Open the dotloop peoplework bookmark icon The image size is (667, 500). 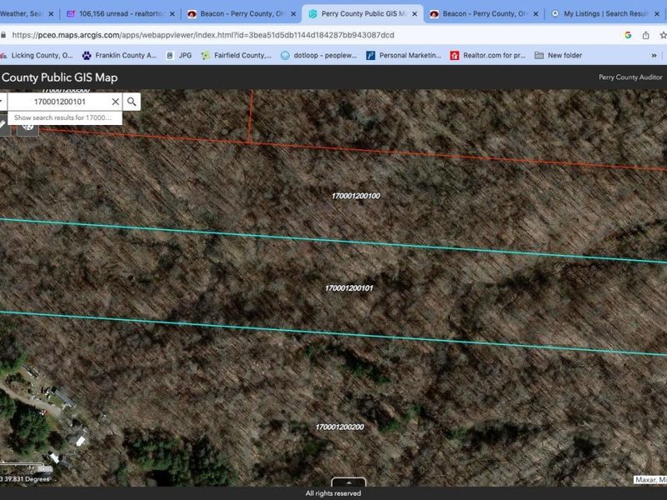(284, 55)
